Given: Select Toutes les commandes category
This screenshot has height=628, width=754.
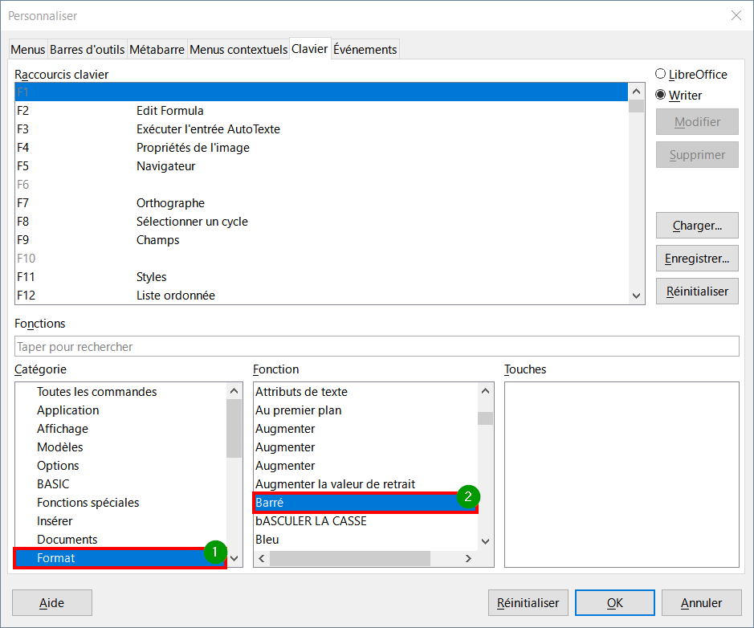Looking at the screenshot, I should click(120, 392).
